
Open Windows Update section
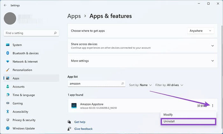pyautogui.click(x=24, y=128)
